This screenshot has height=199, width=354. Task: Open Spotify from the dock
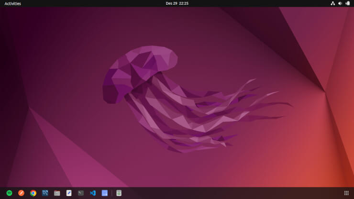click(9, 193)
